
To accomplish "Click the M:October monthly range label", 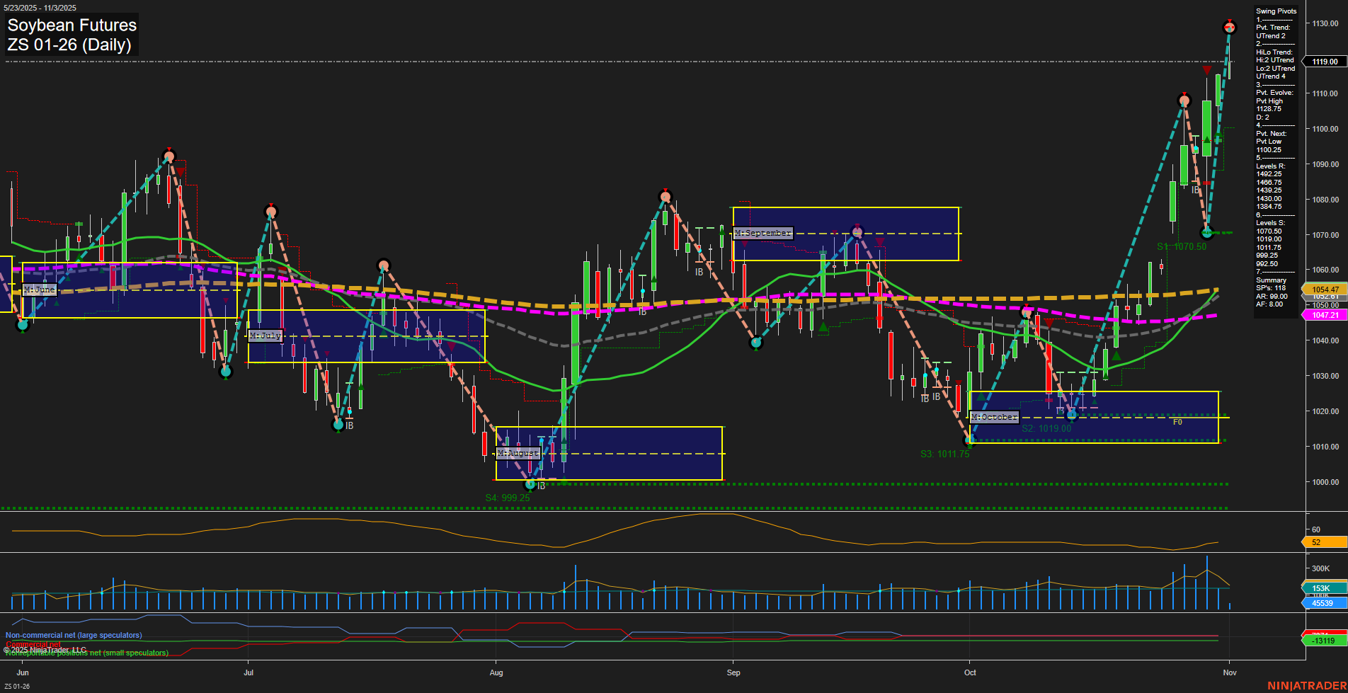I will click(994, 416).
